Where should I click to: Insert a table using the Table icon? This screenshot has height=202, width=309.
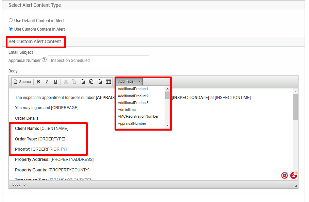[108, 82]
